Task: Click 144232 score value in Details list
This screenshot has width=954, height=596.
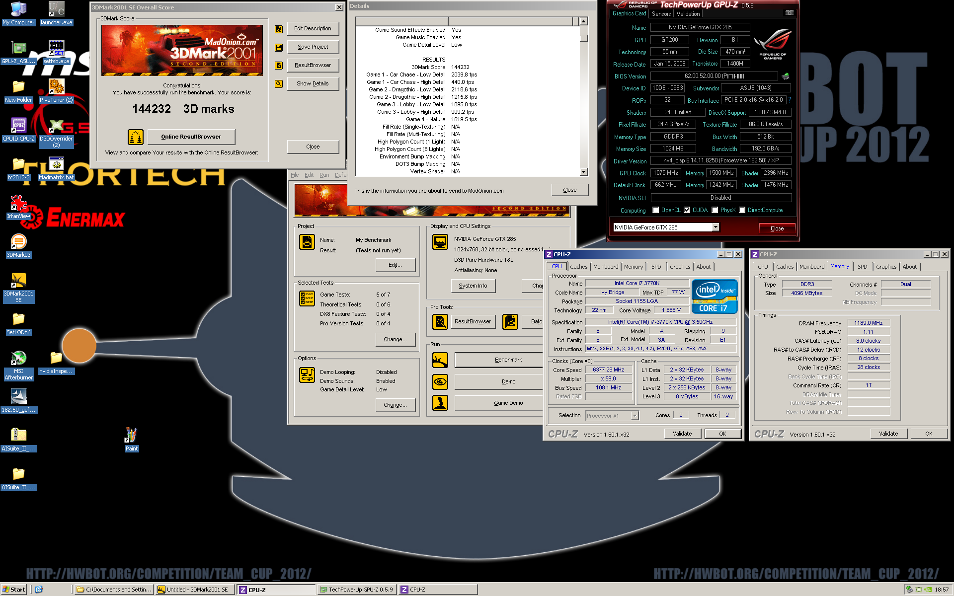Action: [460, 67]
